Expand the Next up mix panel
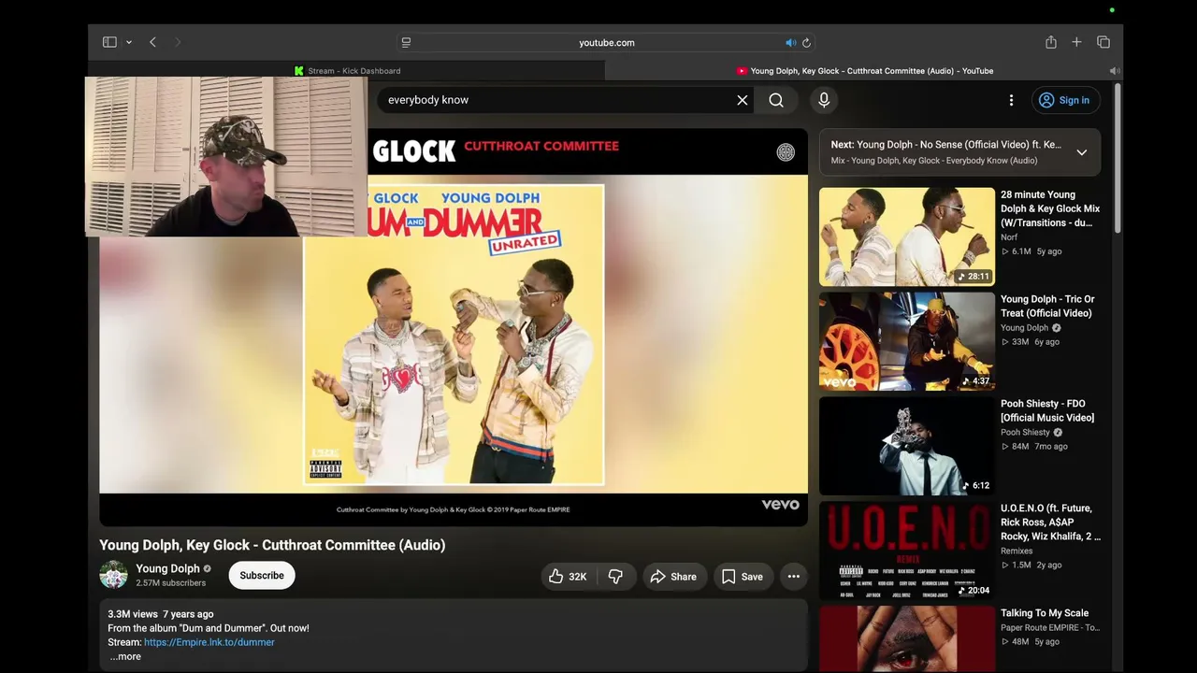 1082,152
